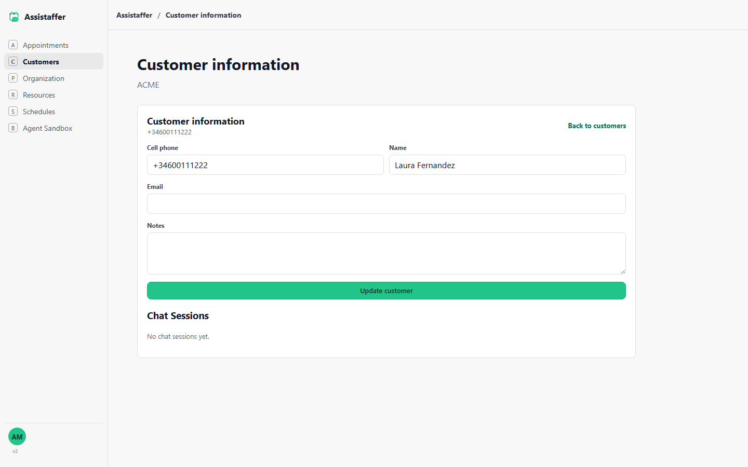Click the large 'Customer information' page title
This screenshot has width=748, height=467.
click(218, 65)
